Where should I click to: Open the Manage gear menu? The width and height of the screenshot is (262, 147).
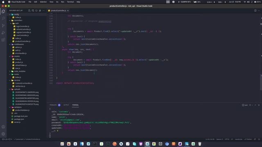click(3, 134)
